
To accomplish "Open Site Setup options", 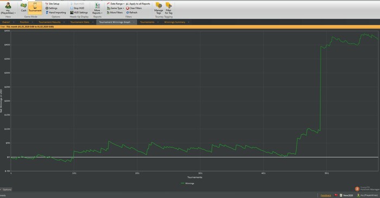I will click(52, 4).
